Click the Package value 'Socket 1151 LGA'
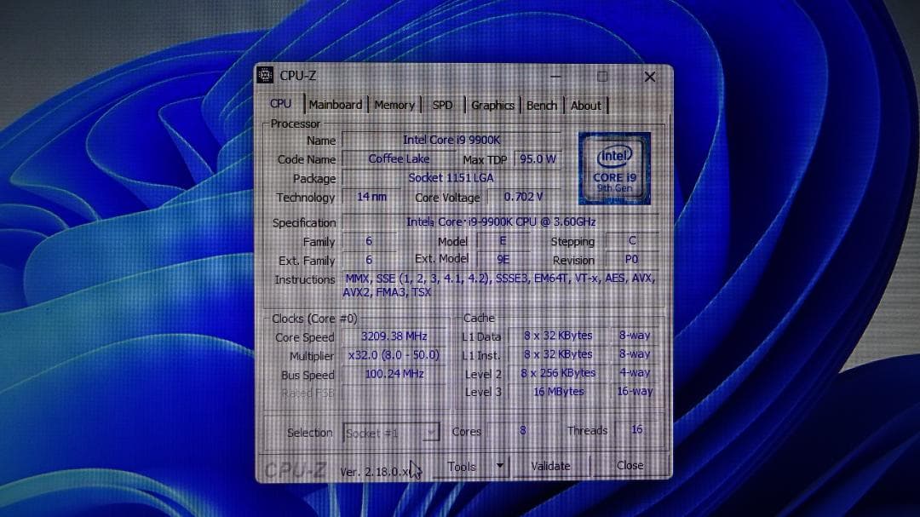This screenshot has width=920, height=517. click(x=451, y=178)
